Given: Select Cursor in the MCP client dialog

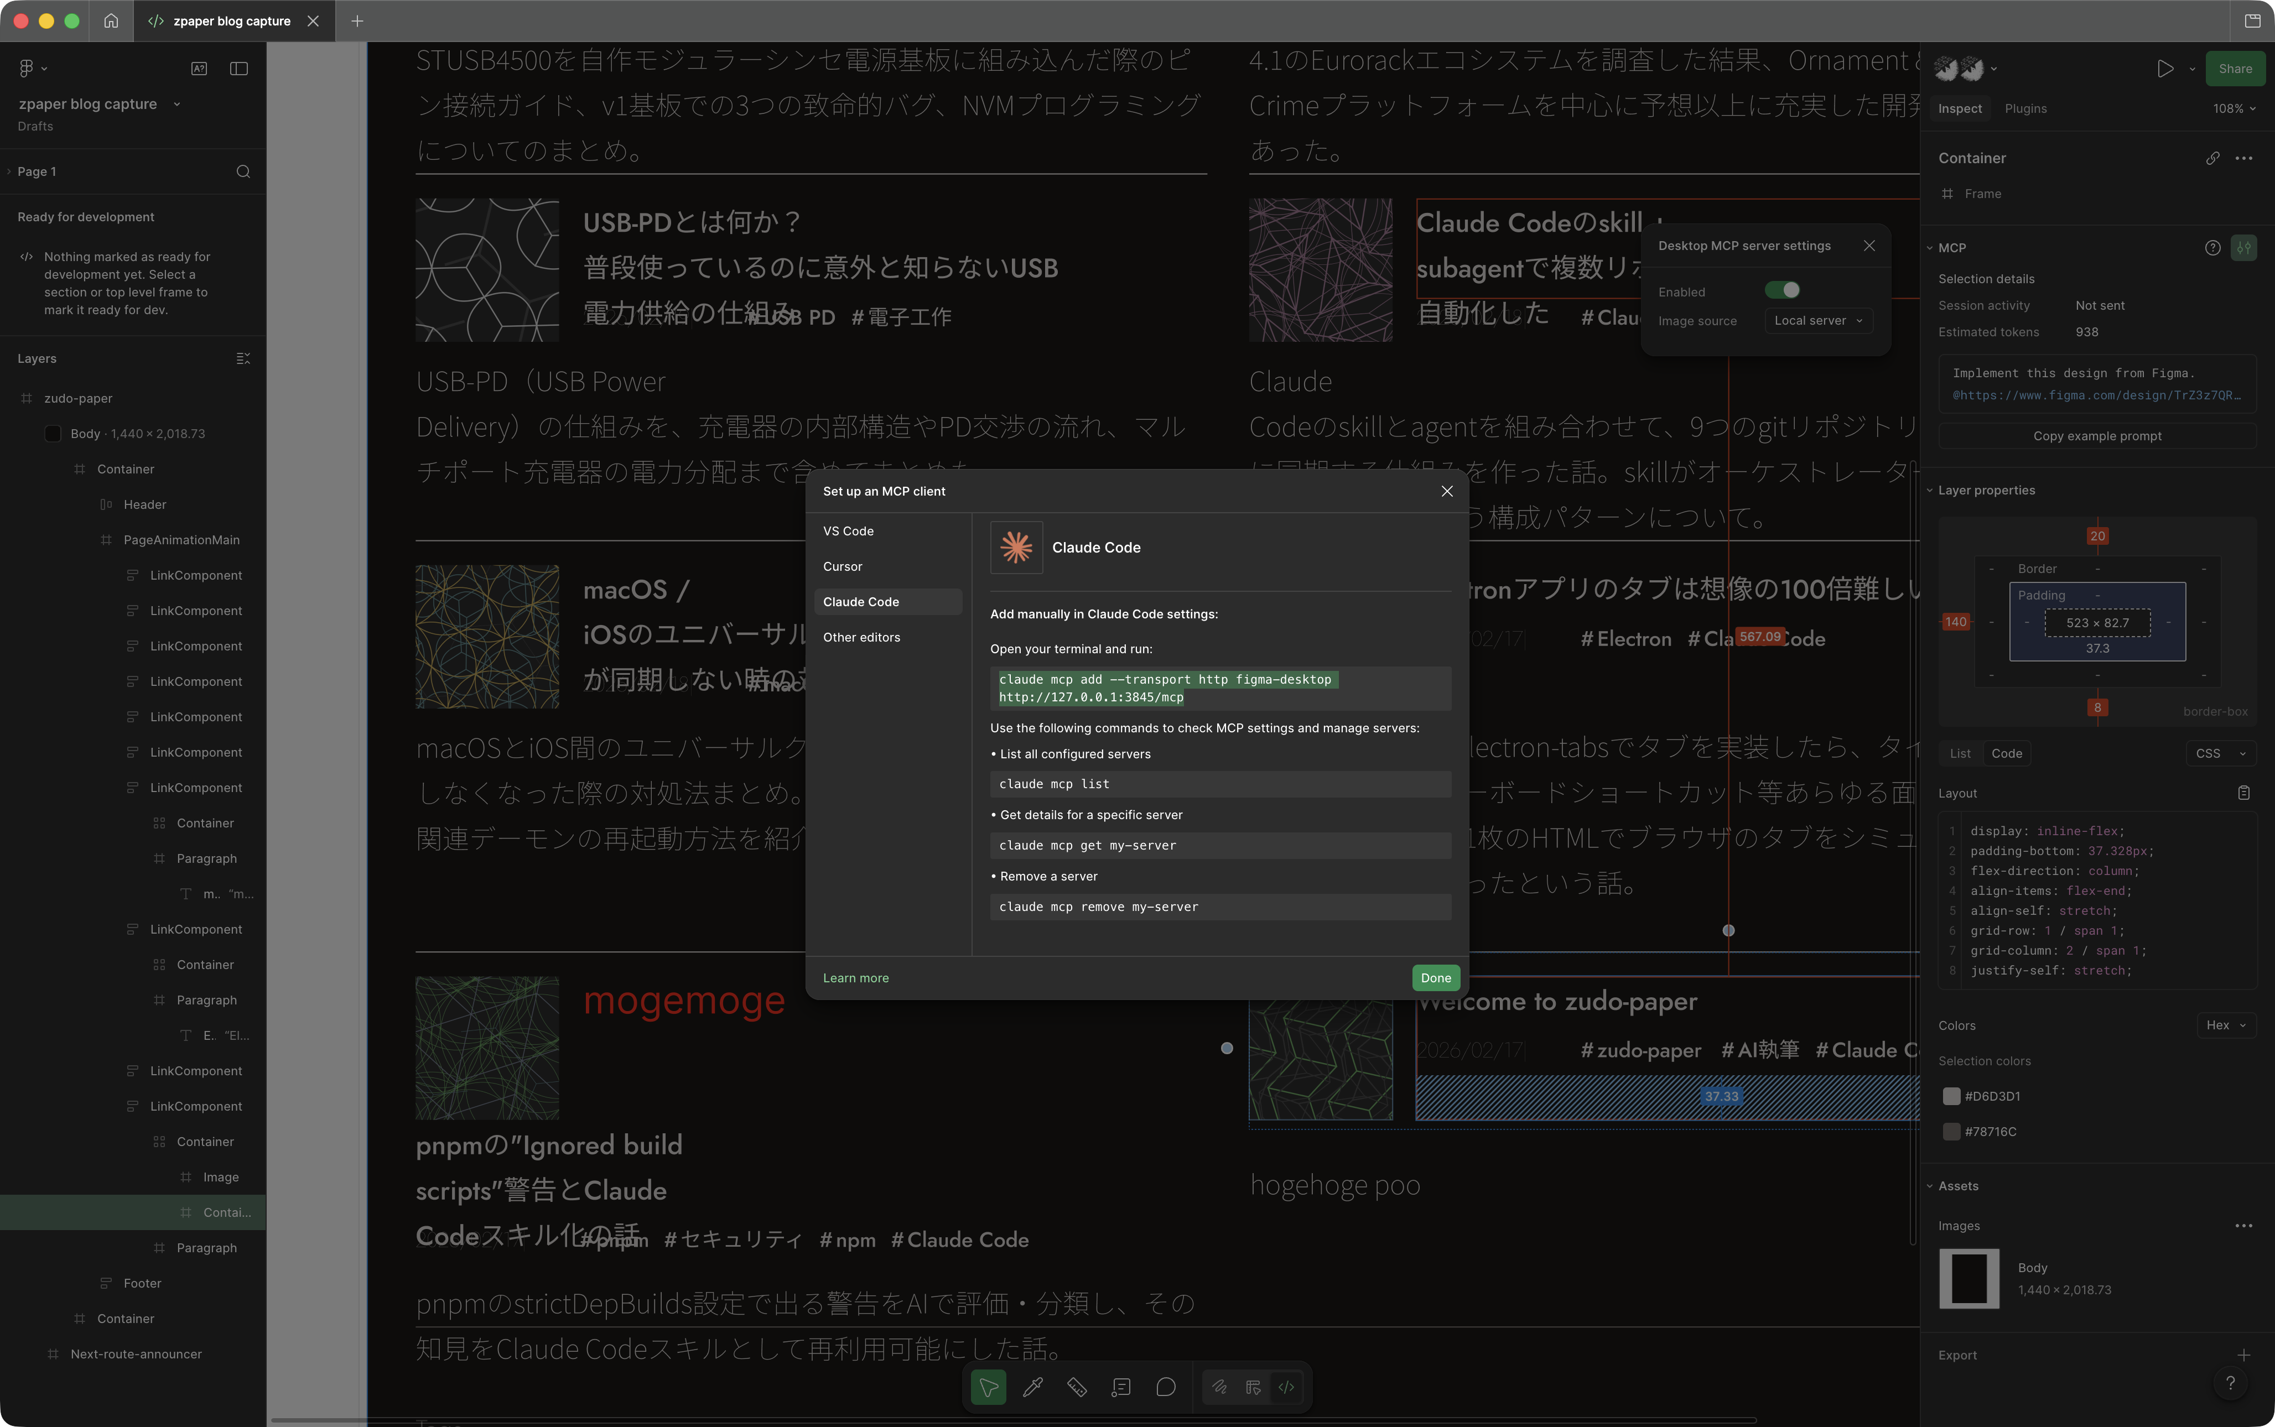Looking at the screenshot, I should click(x=843, y=566).
